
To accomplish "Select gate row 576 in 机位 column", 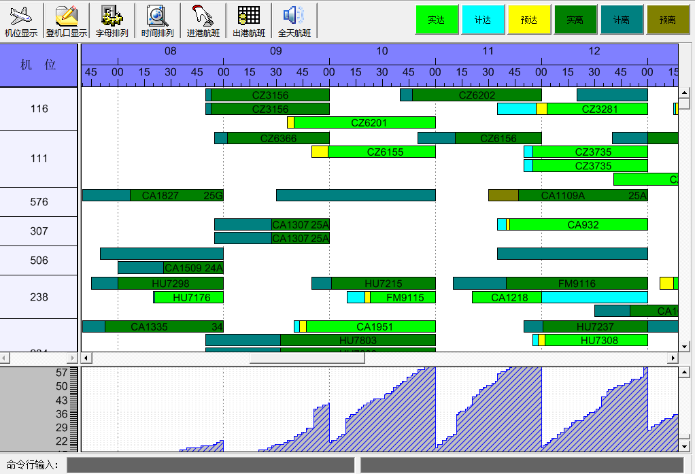I will click(39, 202).
